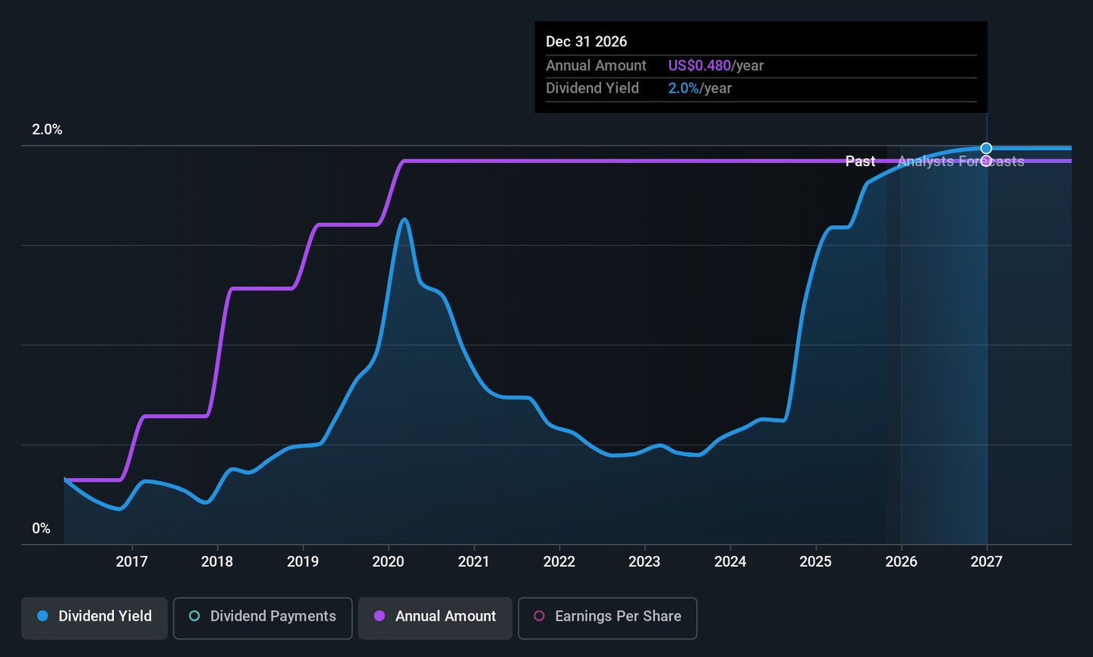Click the Dec 31 2026 tooltip date
1093x657 pixels.
pos(586,42)
